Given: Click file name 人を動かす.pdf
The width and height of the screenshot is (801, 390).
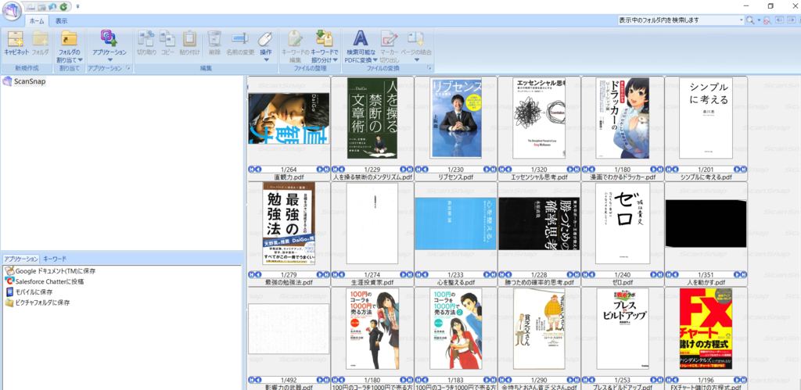Looking at the screenshot, I should coord(706,282).
